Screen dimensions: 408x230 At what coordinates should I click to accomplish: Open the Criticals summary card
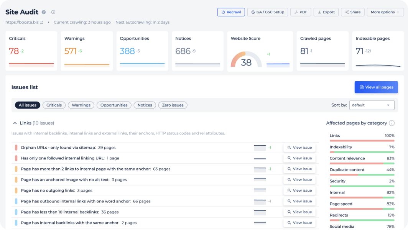click(31, 51)
